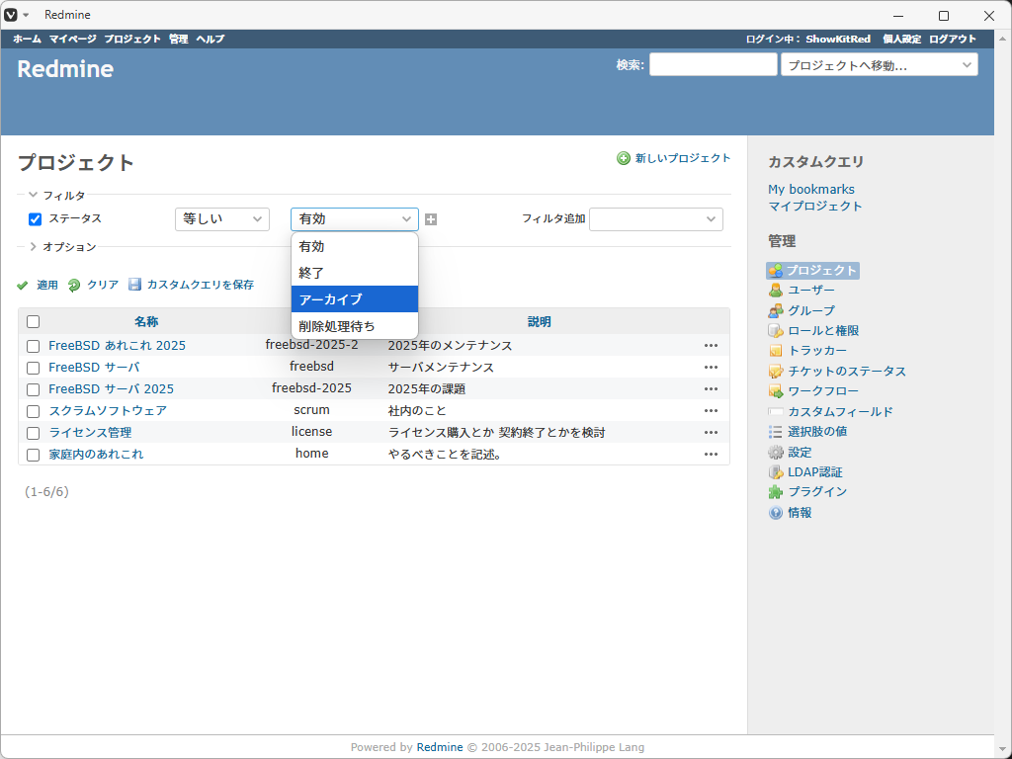Check the box for スクラムソフトウェア
This screenshot has height=759, width=1012.
[x=33, y=411]
